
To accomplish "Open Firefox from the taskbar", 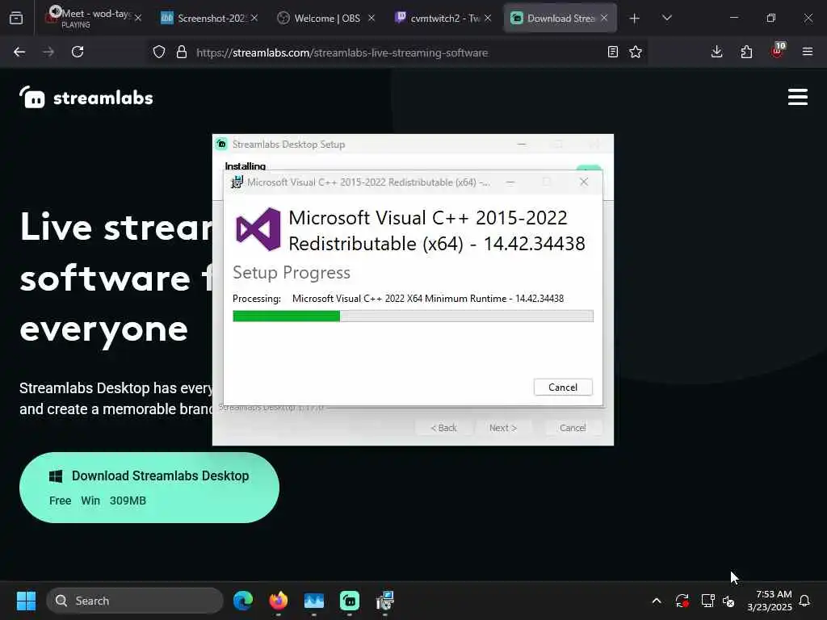I will (x=279, y=601).
